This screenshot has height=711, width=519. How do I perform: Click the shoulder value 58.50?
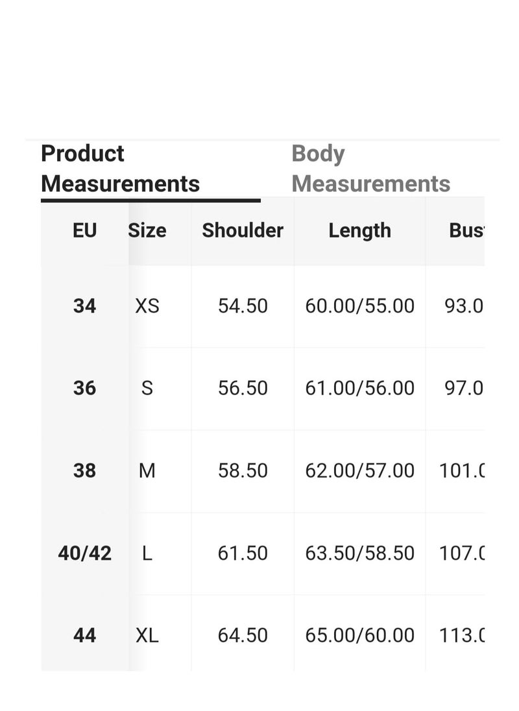(243, 471)
